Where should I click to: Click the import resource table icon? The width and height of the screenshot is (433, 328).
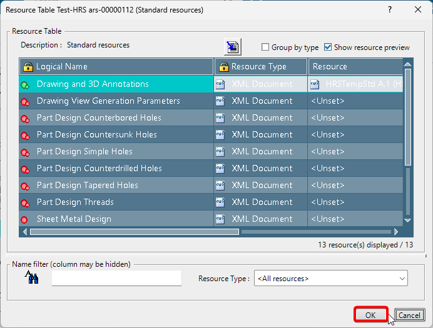click(233, 47)
